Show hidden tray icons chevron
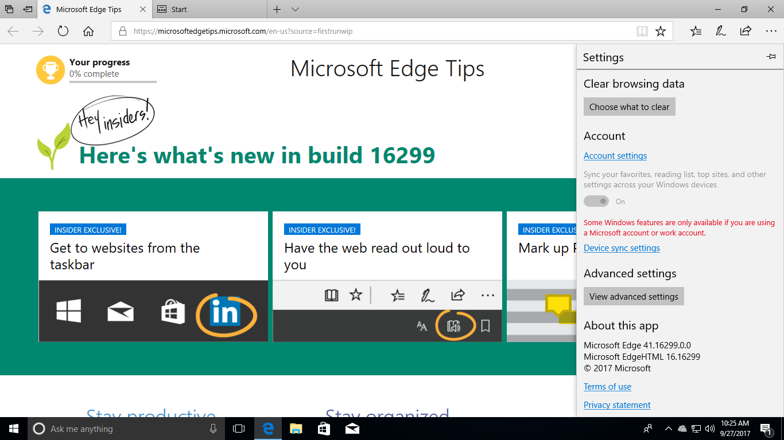This screenshot has height=440, width=784. pyautogui.click(x=668, y=429)
